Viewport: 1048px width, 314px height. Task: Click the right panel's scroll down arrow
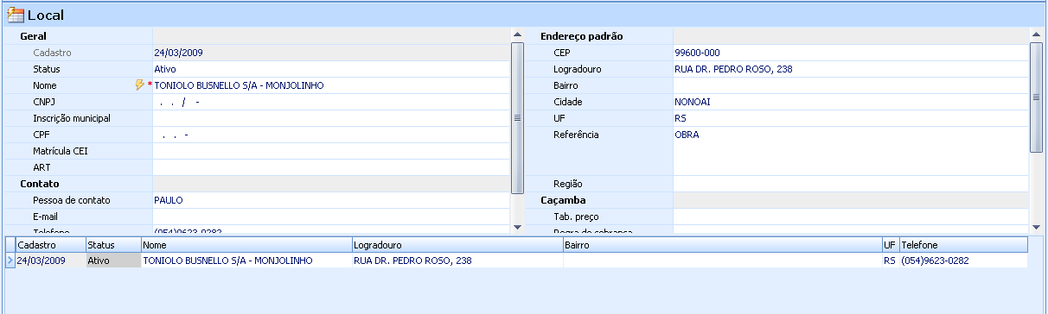(x=1035, y=226)
